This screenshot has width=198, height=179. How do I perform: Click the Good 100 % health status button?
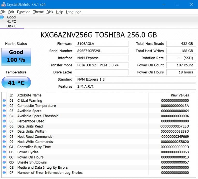(x=16, y=56)
